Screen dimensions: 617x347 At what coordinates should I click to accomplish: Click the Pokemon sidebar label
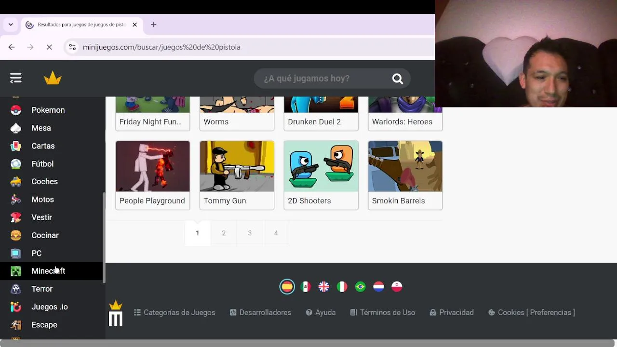click(x=48, y=110)
